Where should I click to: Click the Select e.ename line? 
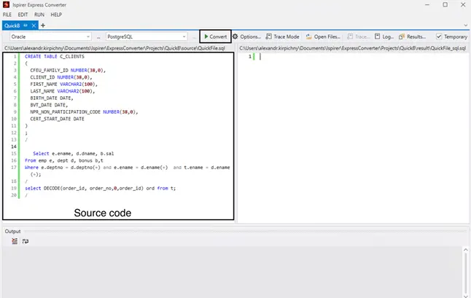(x=74, y=154)
